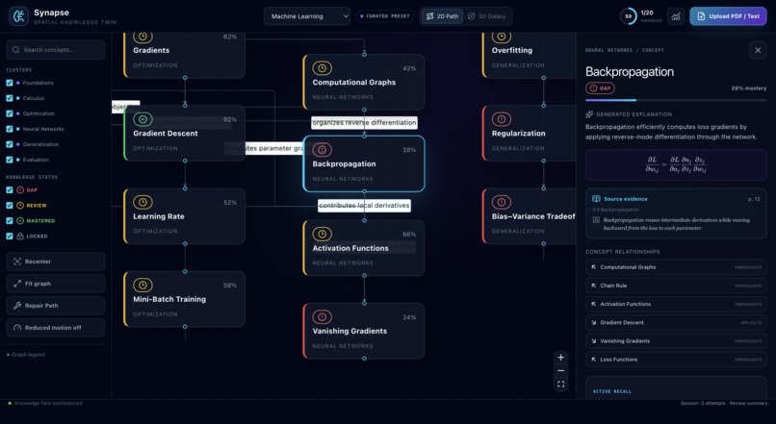Image resolution: width=776 pixels, height=424 pixels.
Task: Click the GAP status badge under Backpropagation title
Action: point(601,88)
